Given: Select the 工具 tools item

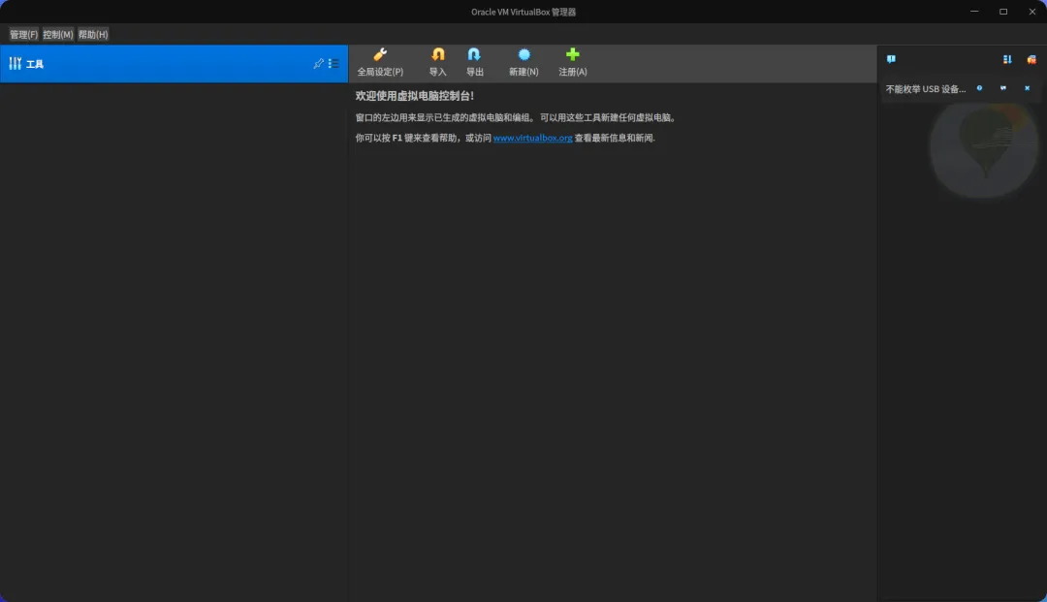Looking at the screenshot, I should (x=174, y=63).
